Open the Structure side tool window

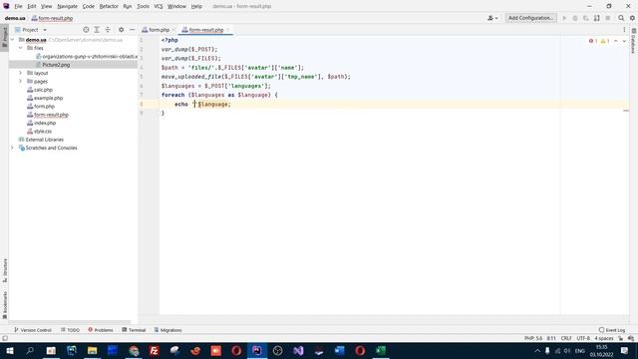(5, 270)
